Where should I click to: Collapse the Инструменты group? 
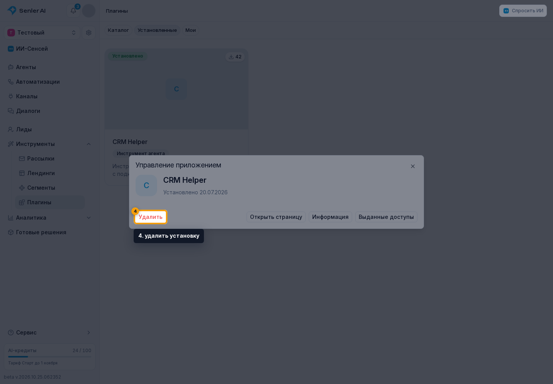pyautogui.click(x=89, y=144)
